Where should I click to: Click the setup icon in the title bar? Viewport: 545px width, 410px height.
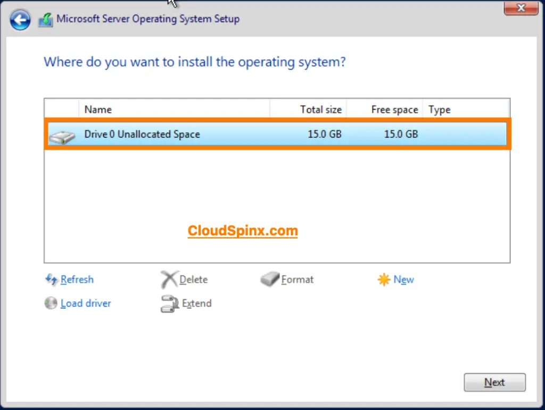click(45, 19)
